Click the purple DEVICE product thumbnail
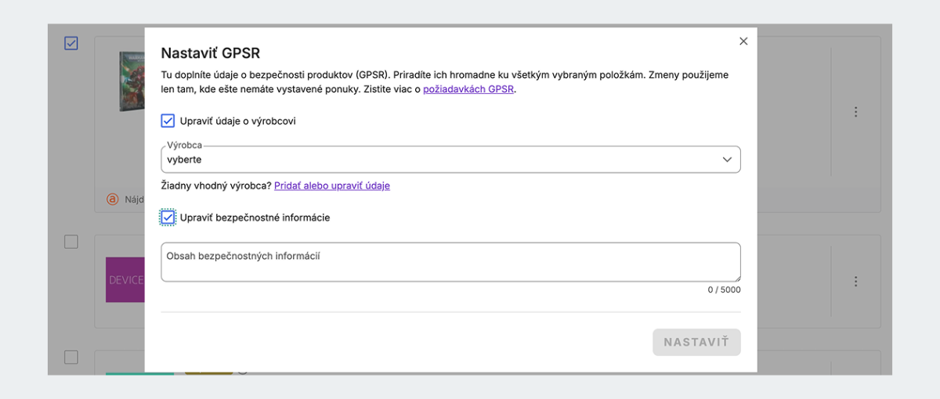940x399 pixels. tap(125, 279)
